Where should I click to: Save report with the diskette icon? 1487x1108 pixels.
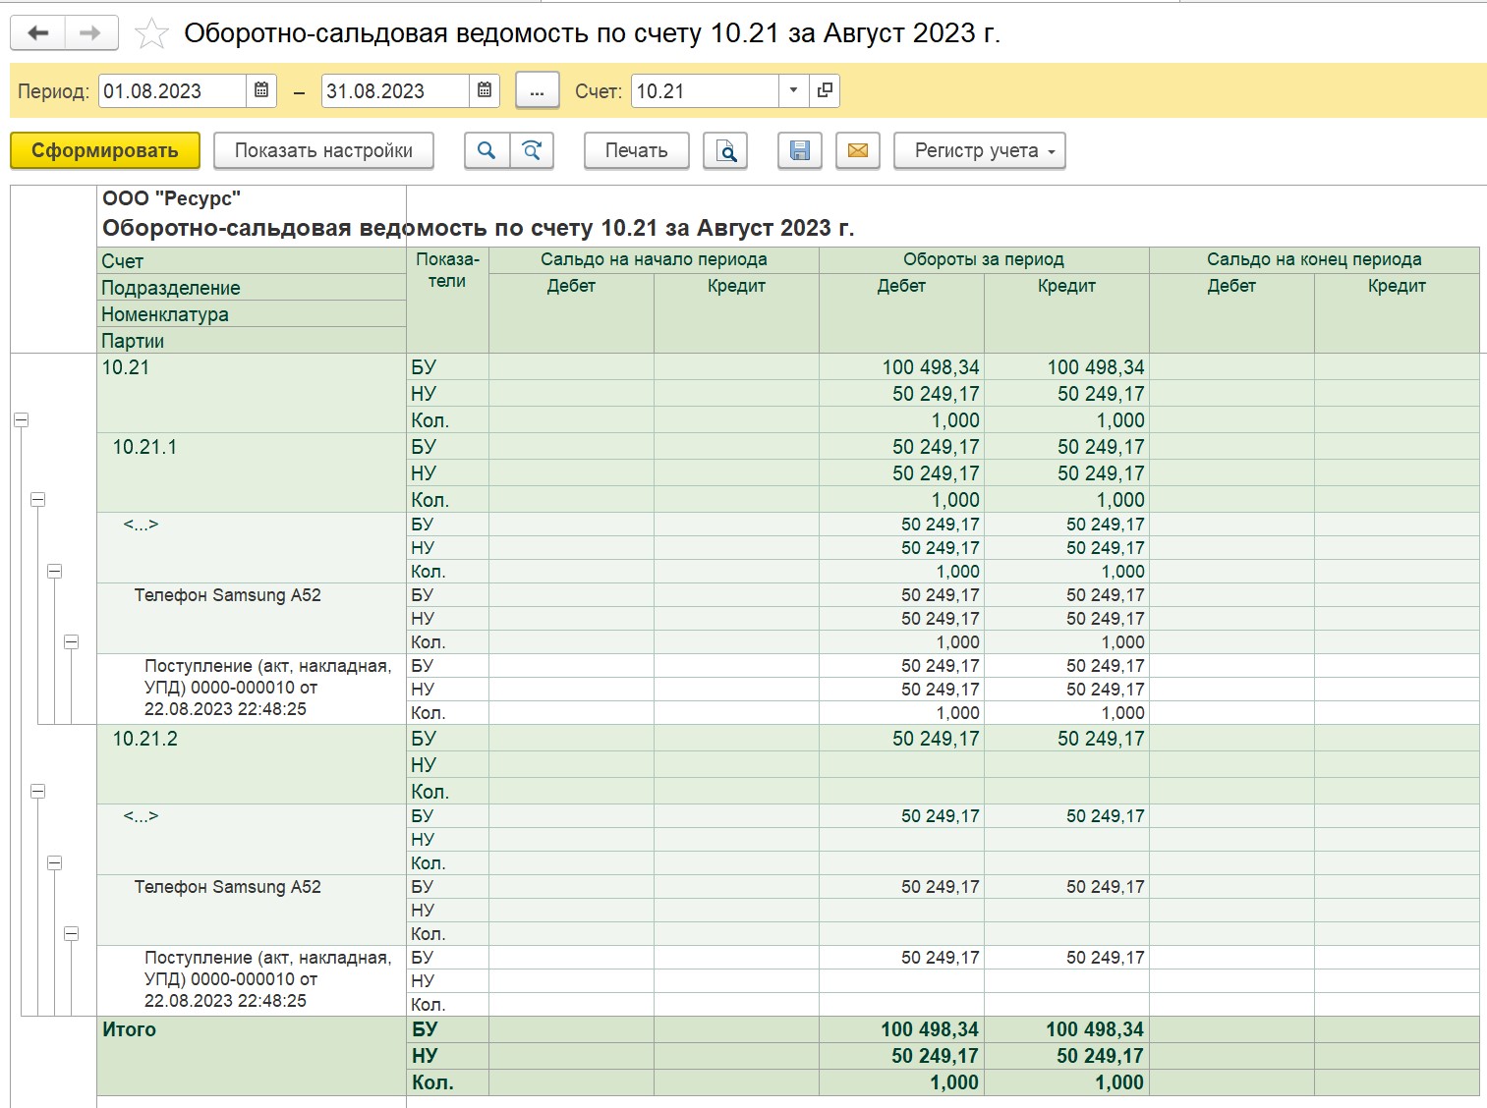[800, 150]
